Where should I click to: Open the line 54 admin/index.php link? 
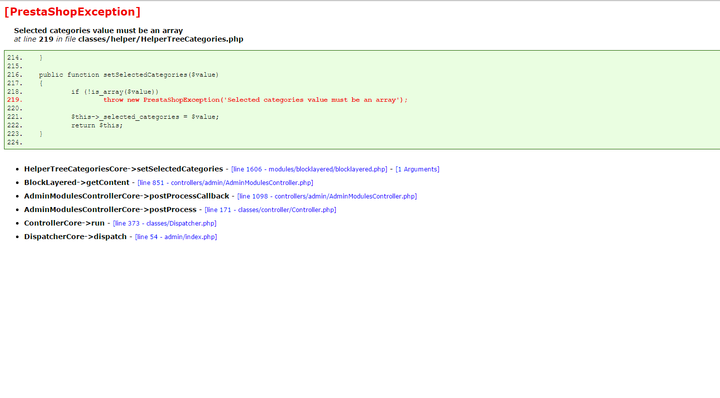pyautogui.click(x=176, y=237)
